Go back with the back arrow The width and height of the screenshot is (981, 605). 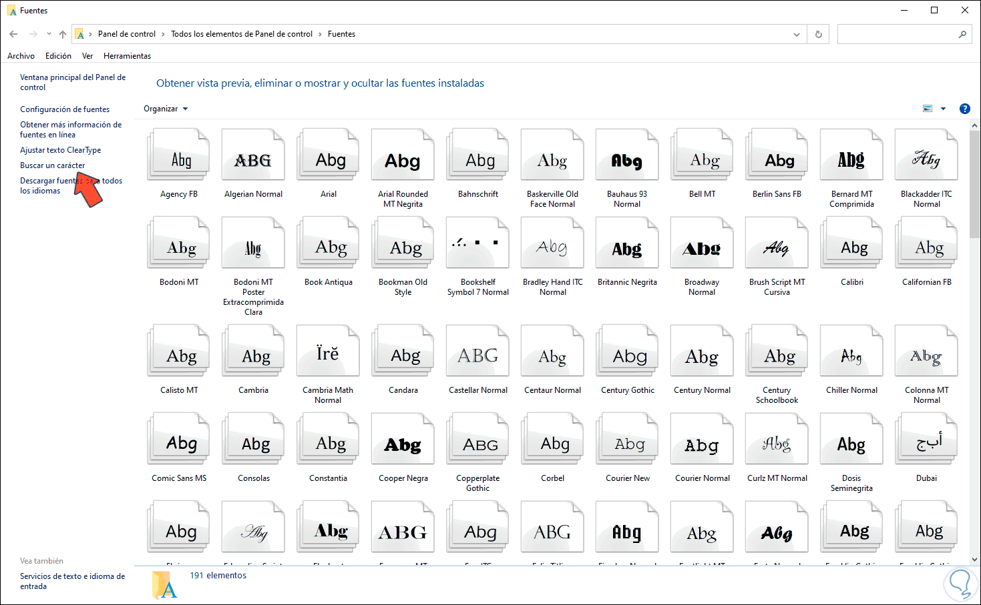pyautogui.click(x=13, y=34)
